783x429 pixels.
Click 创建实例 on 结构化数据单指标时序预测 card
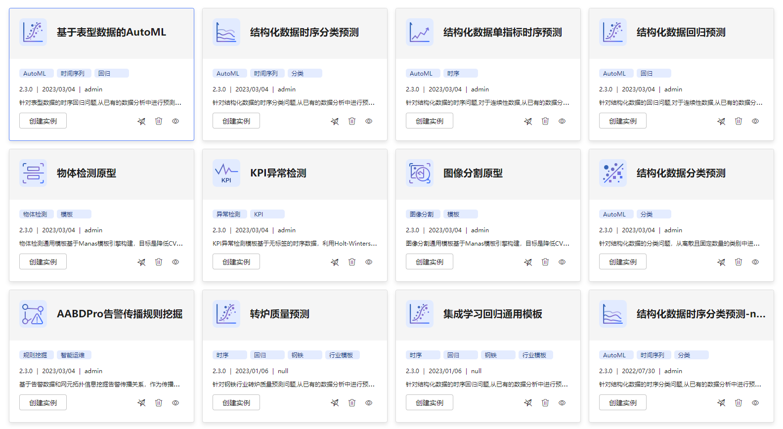430,121
